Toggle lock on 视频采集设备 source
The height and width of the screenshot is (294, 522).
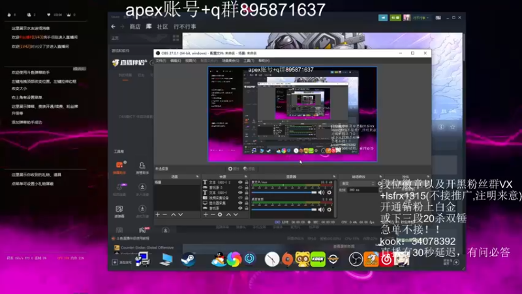point(247,198)
